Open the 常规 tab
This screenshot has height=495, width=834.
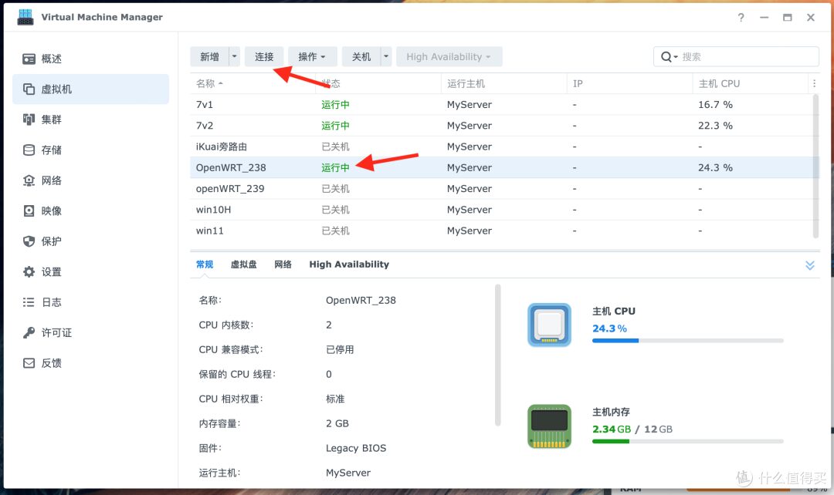pos(204,264)
